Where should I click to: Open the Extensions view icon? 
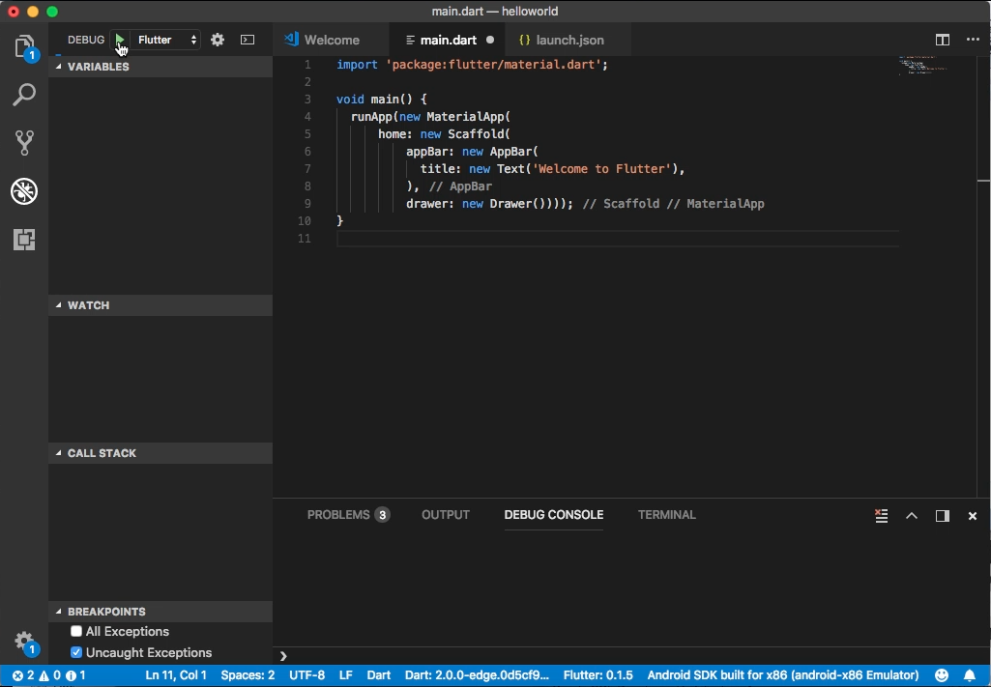point(24,240)
